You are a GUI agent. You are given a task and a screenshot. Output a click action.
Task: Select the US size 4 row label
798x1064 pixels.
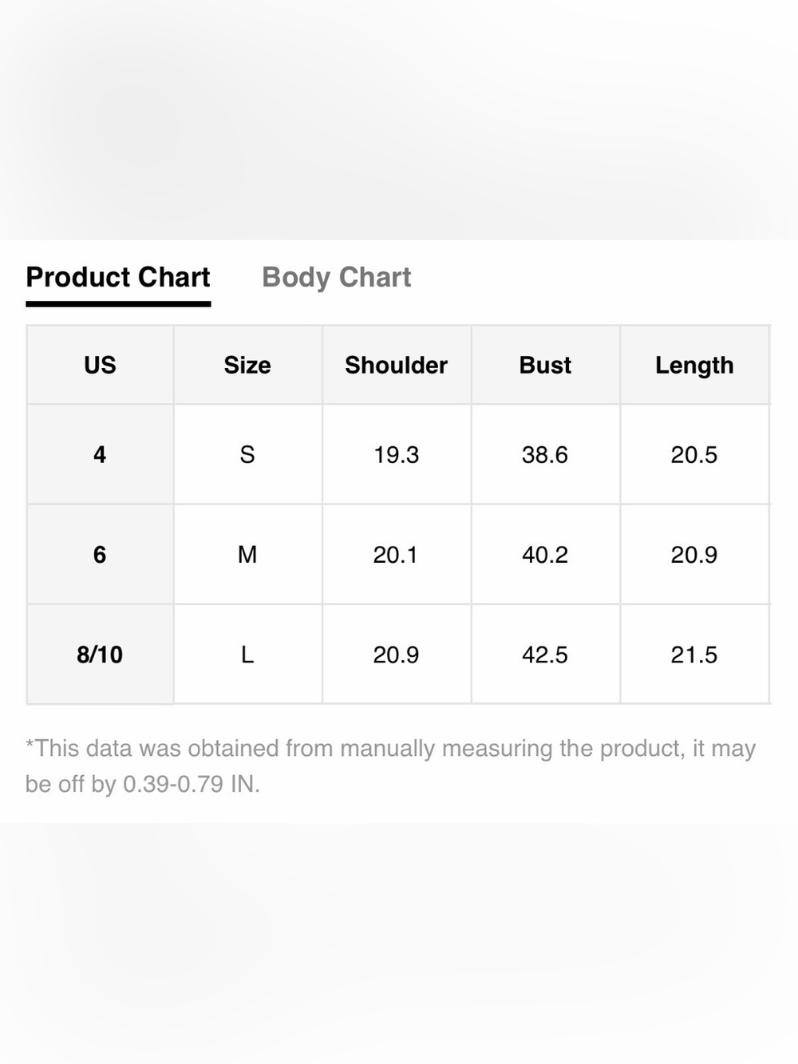(100, 454)
